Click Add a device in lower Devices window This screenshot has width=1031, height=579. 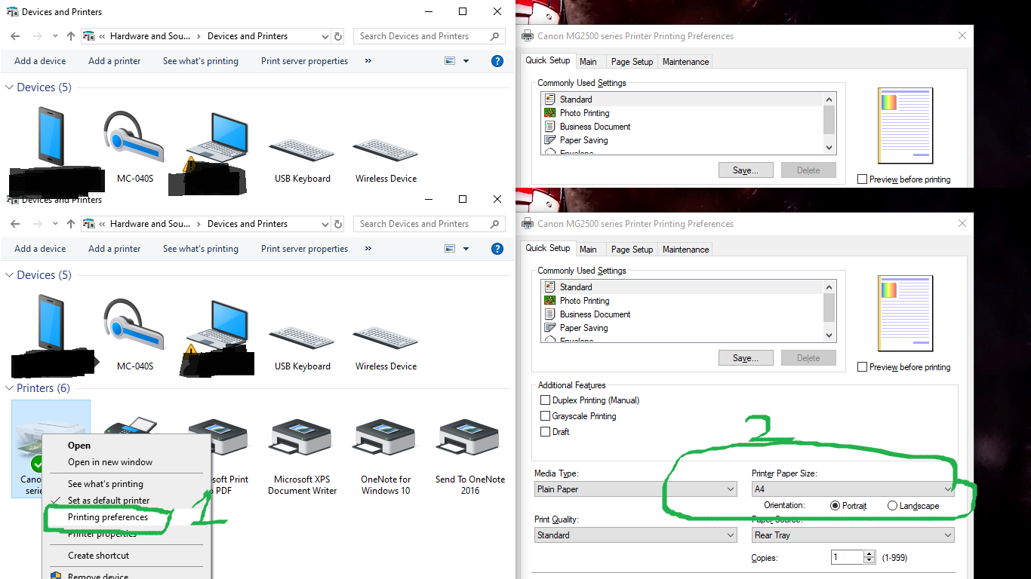click(40, 249)
